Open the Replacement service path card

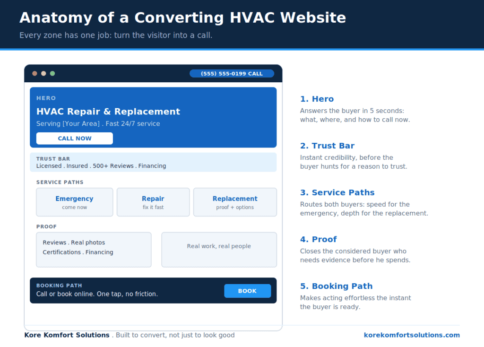tap(235, 202)
